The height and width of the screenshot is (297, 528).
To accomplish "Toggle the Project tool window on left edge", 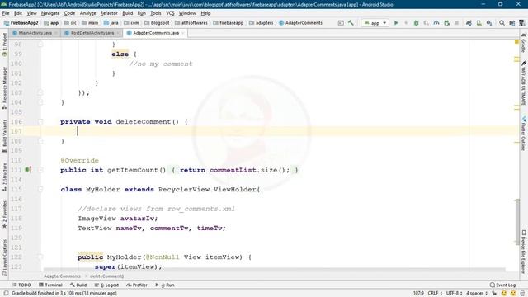I will [4, 44].
